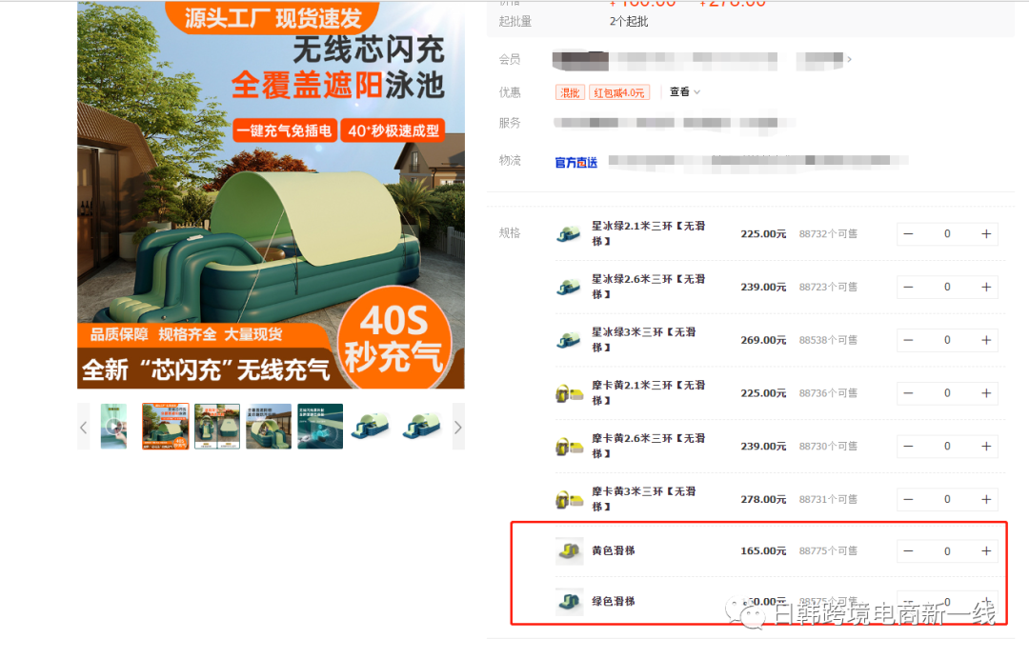
Task: Expand member details via right chevron
Action: pyautogui.click(x=849, y=59)
